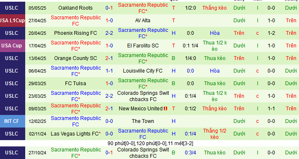This screenshot has height=159, width=299.
Task: Open the USA L1Cup league label
Action: tap(13, 21)
